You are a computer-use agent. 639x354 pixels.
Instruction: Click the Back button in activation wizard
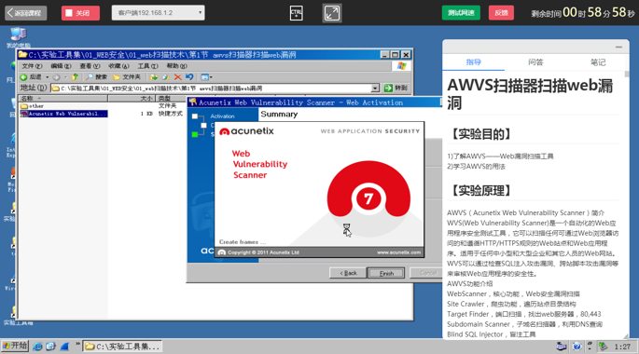tap(348, 273)
